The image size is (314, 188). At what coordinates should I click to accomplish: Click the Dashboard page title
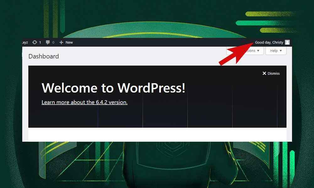(x=43, y=56)
